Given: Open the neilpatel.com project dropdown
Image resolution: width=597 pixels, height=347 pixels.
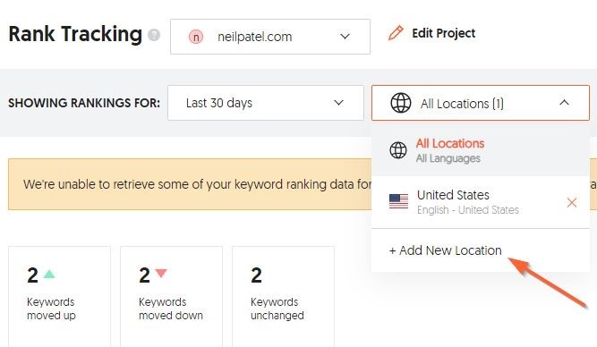Looking at the screenshot, I should pyautogui.click(x=270, y=37).
